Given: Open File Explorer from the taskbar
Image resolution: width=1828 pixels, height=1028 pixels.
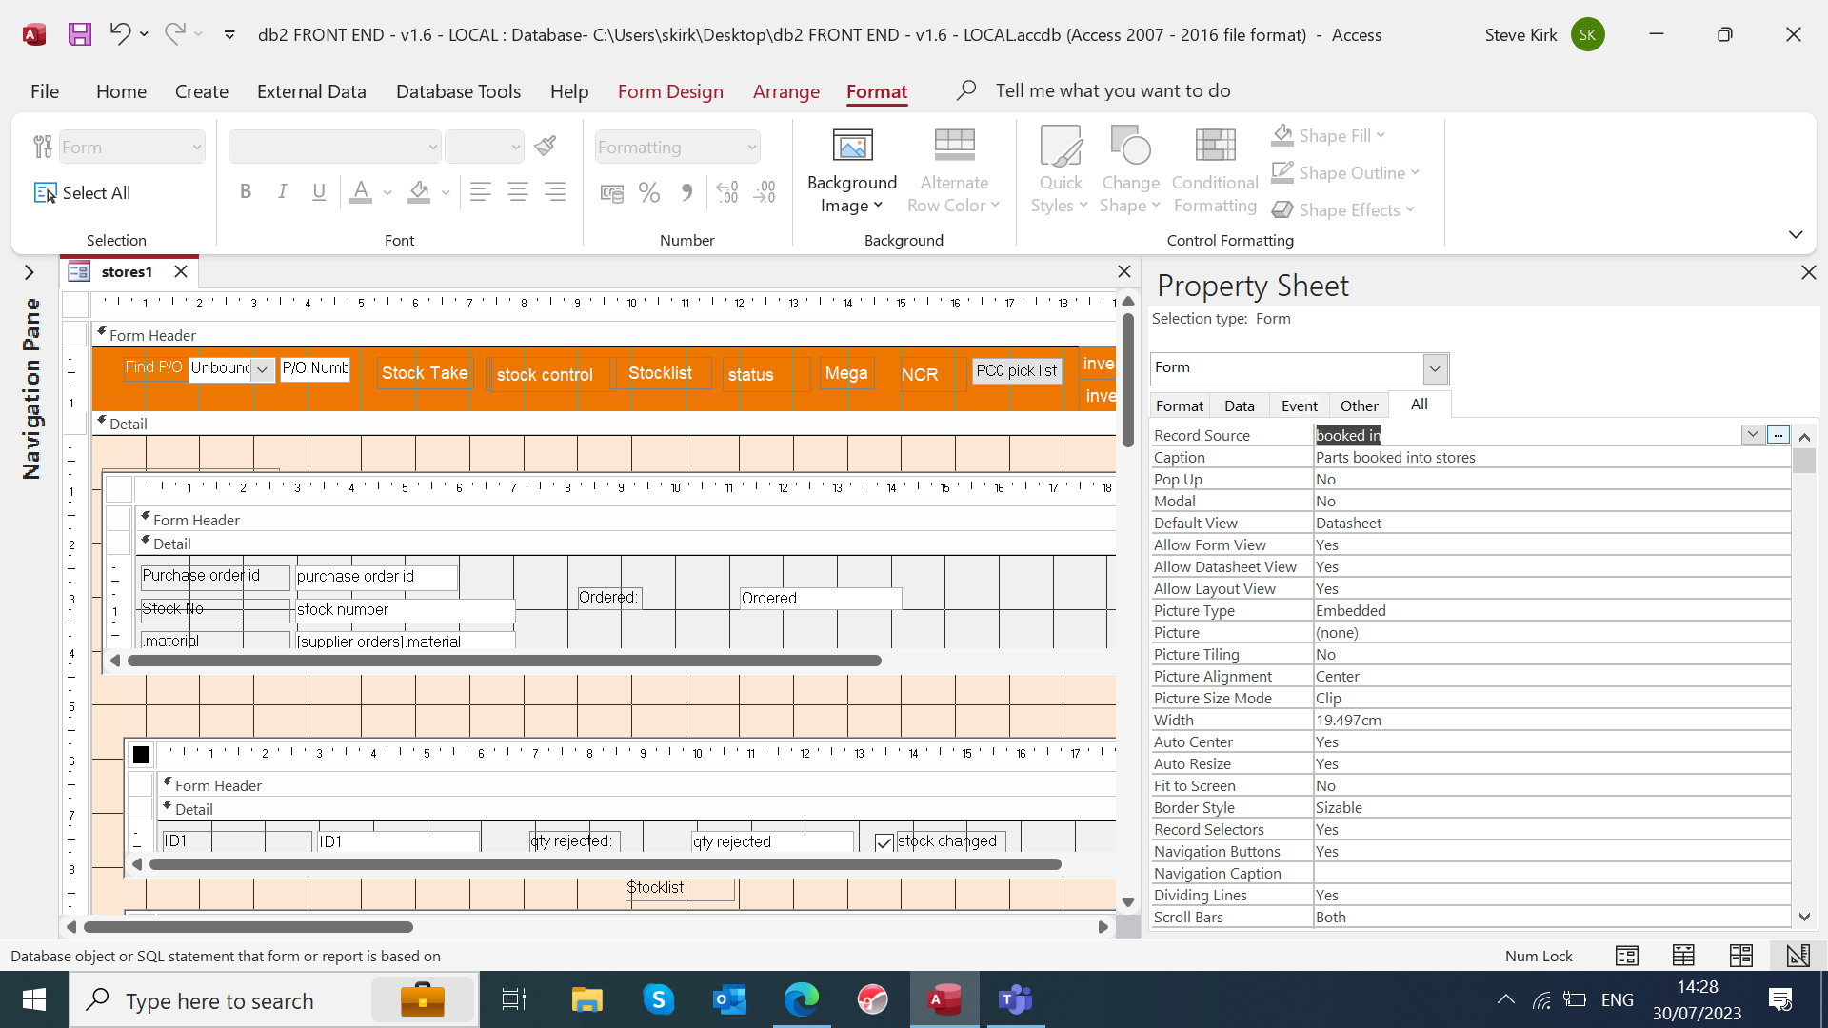Looking at the screenshot, I should click(x=586, y=999).
